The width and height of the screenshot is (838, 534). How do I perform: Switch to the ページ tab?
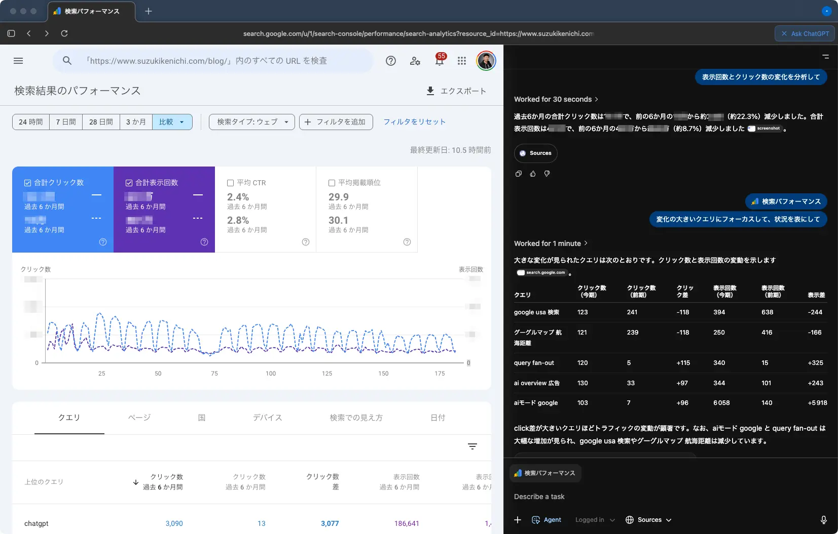(x=139, y=418)
